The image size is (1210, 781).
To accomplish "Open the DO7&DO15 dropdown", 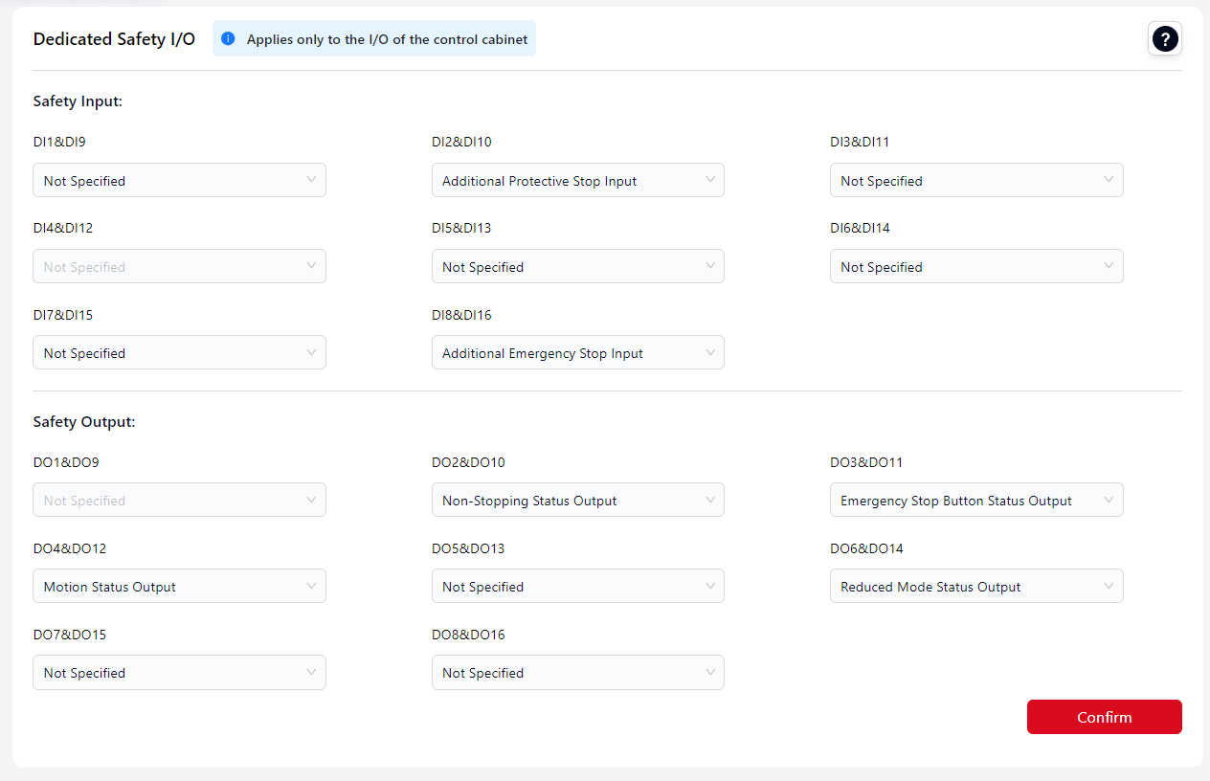I will [179, 672].
